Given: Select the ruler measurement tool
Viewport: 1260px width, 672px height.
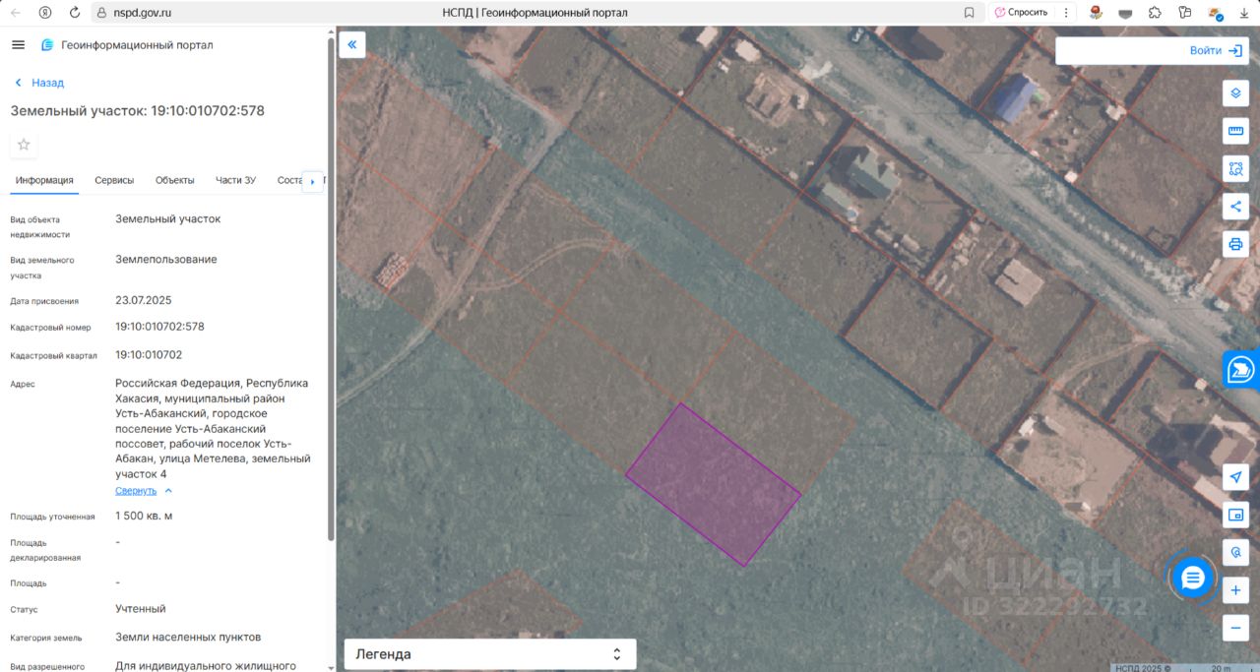Looking at the screenshot, I should 1235,131.
